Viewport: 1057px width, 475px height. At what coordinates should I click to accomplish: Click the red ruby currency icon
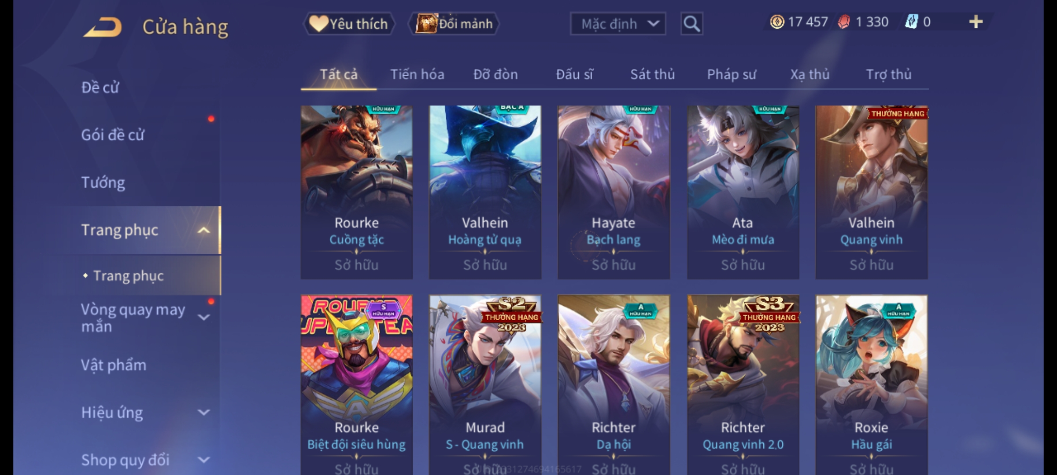pyautogui.click(x=844, y=22)
